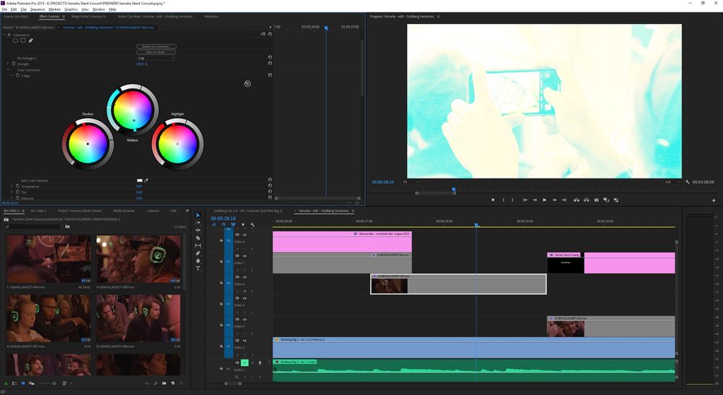The width and height of the screenshot is (723, 395).
Task: Select the Selection tool arrow
Action: click(x=198, y=215)
